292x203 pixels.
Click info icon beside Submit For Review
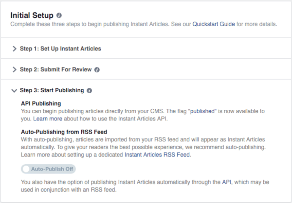click(97, 70)
